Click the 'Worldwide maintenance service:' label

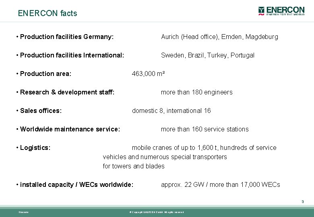(70, 129)
